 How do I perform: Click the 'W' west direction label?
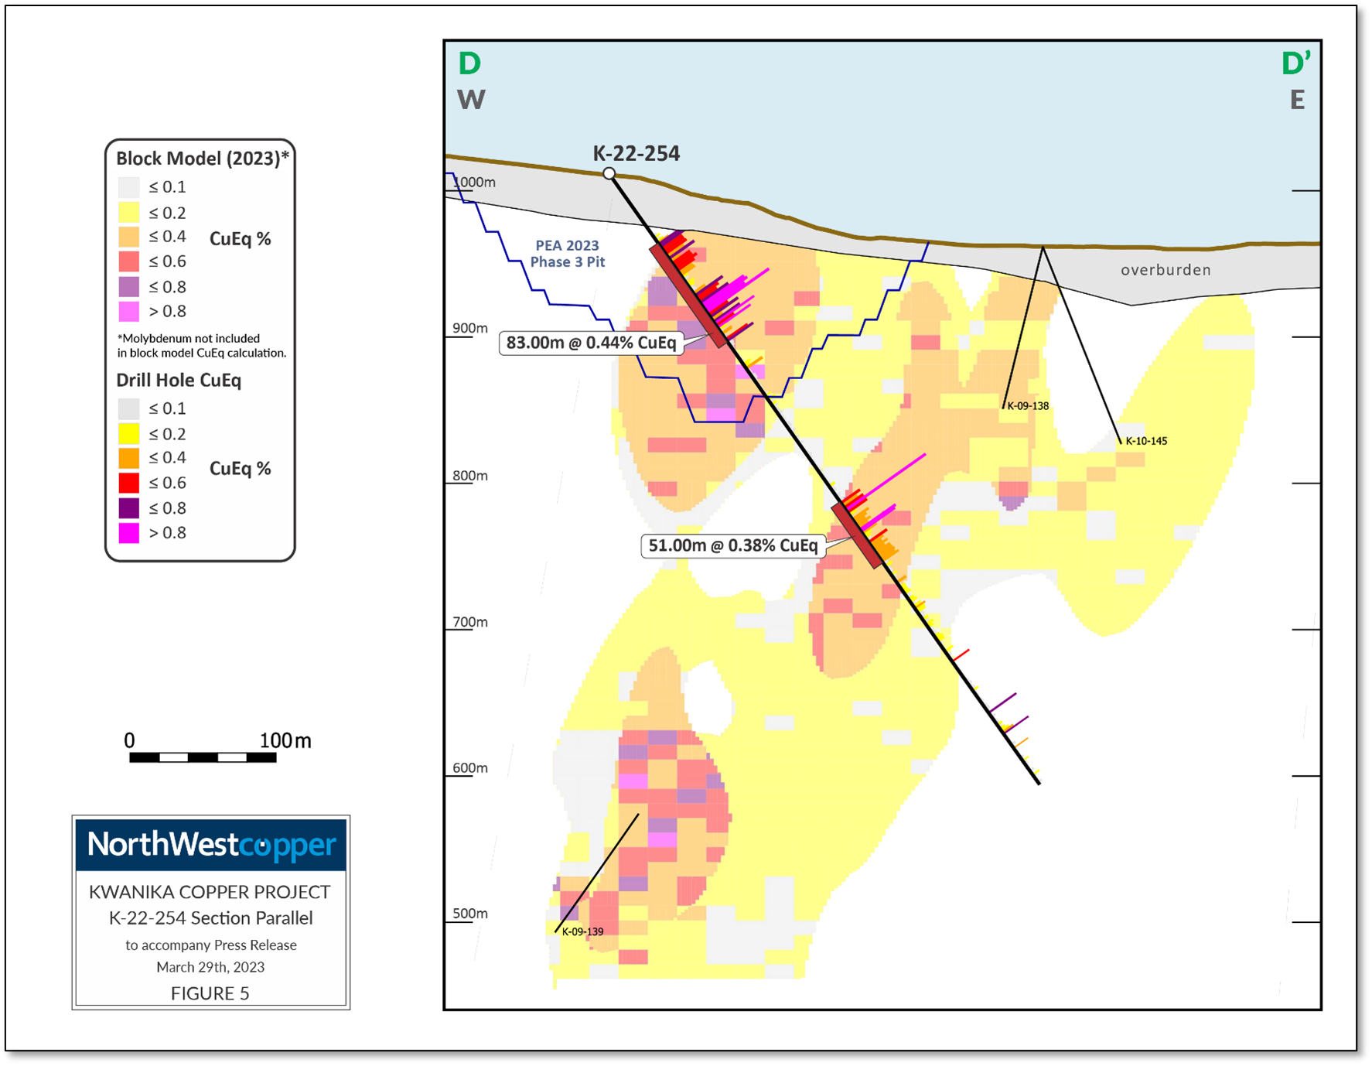[x=471, y=100]
